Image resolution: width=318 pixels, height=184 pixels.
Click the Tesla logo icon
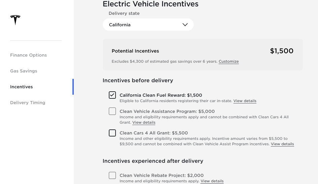click(x=15, y=20)
